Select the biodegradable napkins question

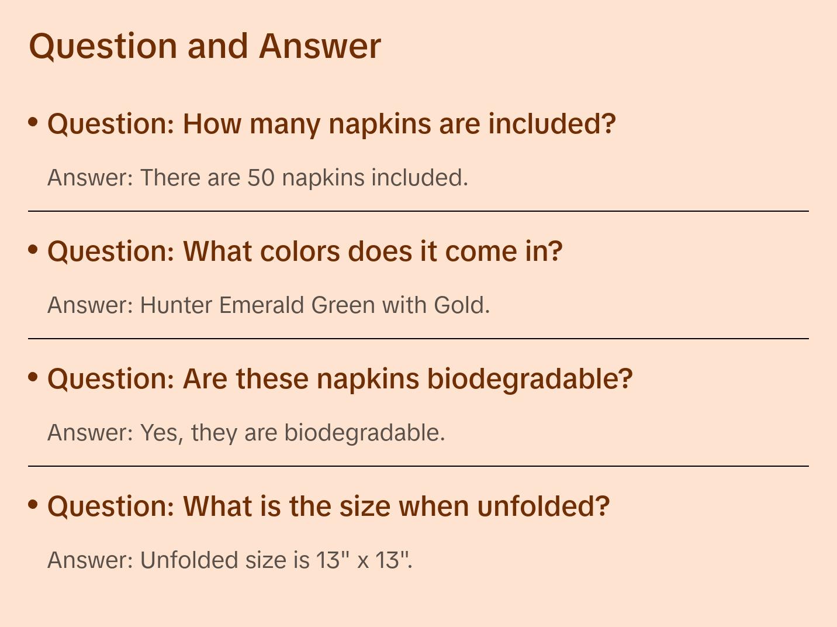[x=340, y=379]
